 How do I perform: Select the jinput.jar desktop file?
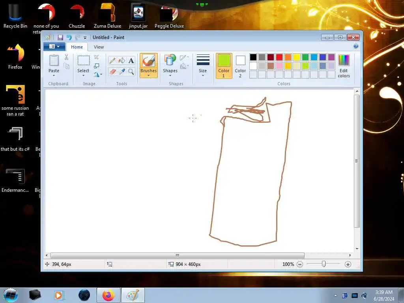[x=138, y=16]
